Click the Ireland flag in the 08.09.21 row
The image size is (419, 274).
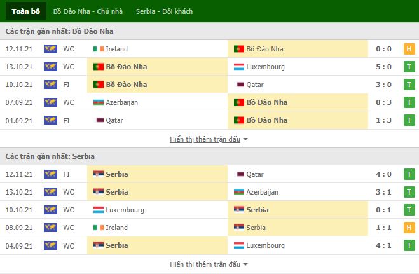click(x=99, y=228)
